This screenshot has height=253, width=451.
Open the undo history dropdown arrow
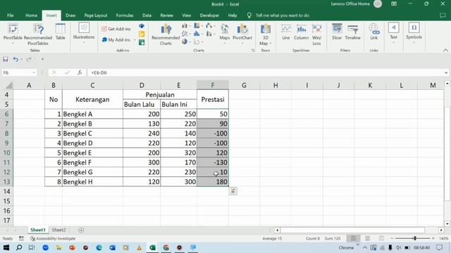click(x=22, y=59)
